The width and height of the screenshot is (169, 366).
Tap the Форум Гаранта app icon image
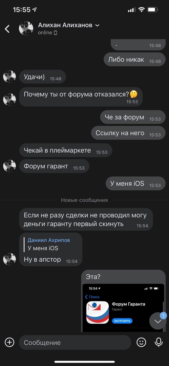pyautogui.click(x=98, y=312)
